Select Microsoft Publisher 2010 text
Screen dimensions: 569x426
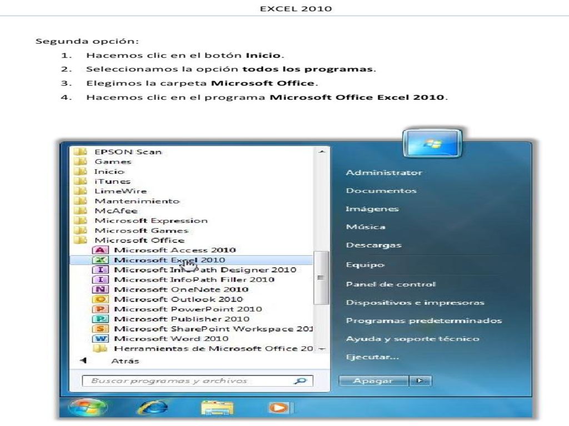click(x=182, y=319)
